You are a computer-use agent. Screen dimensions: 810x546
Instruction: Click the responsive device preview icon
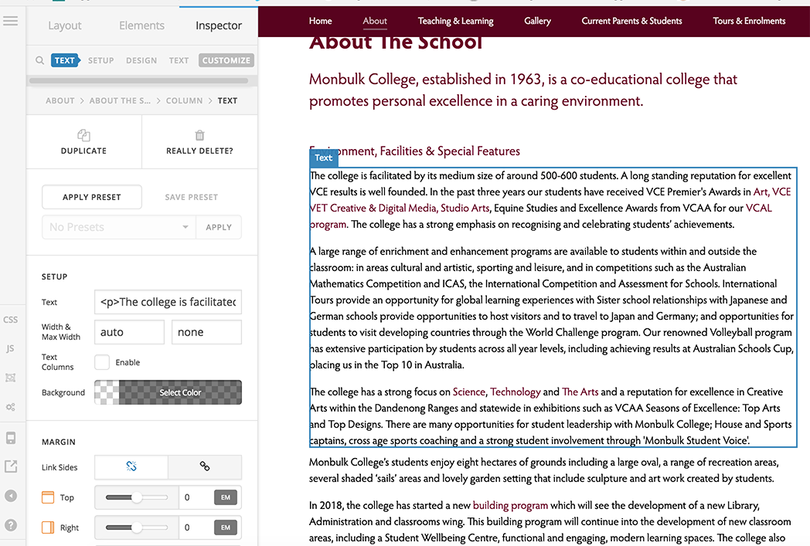(x=10, y=438)
